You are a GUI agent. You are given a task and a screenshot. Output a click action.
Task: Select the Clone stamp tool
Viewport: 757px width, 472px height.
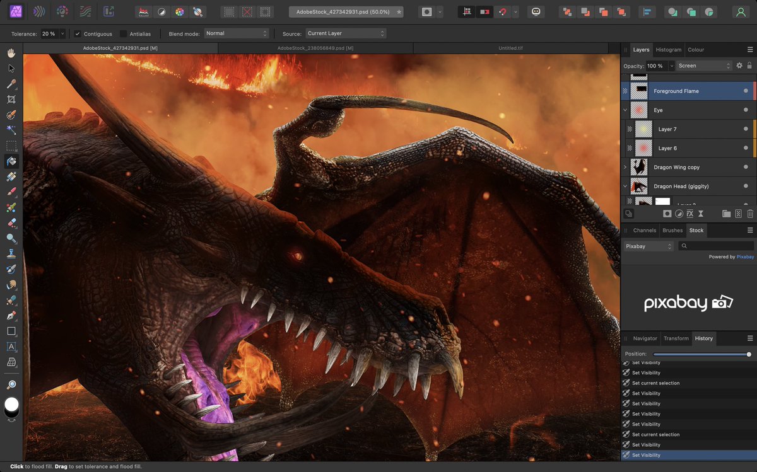pos(11,253)
